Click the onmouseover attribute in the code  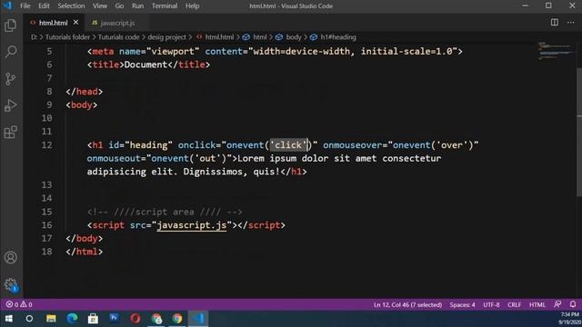click(x=352, y=145)
